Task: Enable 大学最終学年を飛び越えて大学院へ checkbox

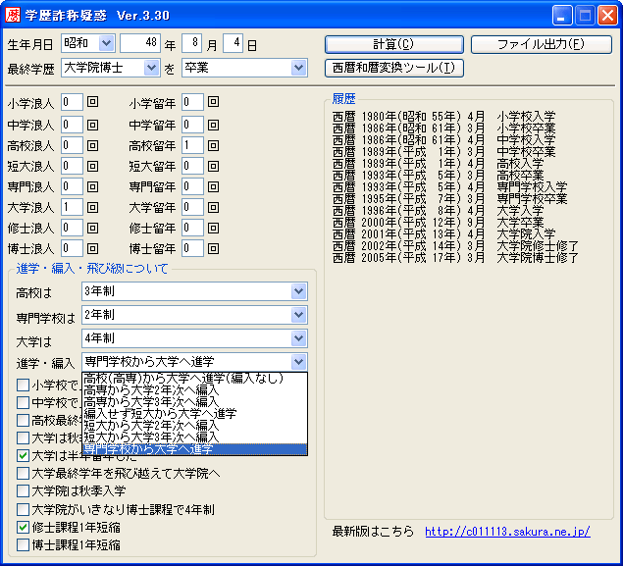Action: (x=24, y=474)
